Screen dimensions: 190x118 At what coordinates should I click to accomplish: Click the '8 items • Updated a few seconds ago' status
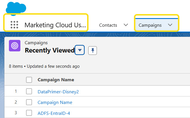(x=44, y=66)
